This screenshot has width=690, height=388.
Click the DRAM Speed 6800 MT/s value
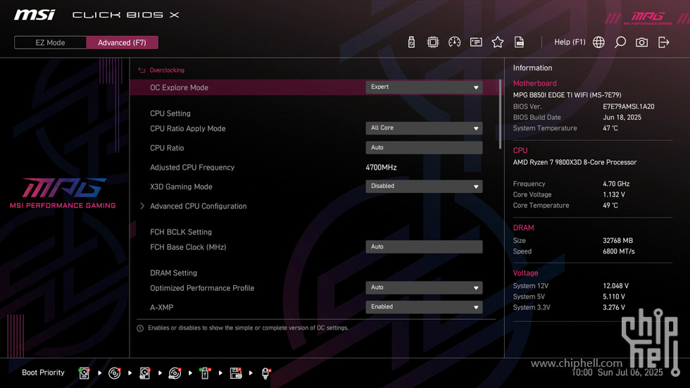[619, 251]
